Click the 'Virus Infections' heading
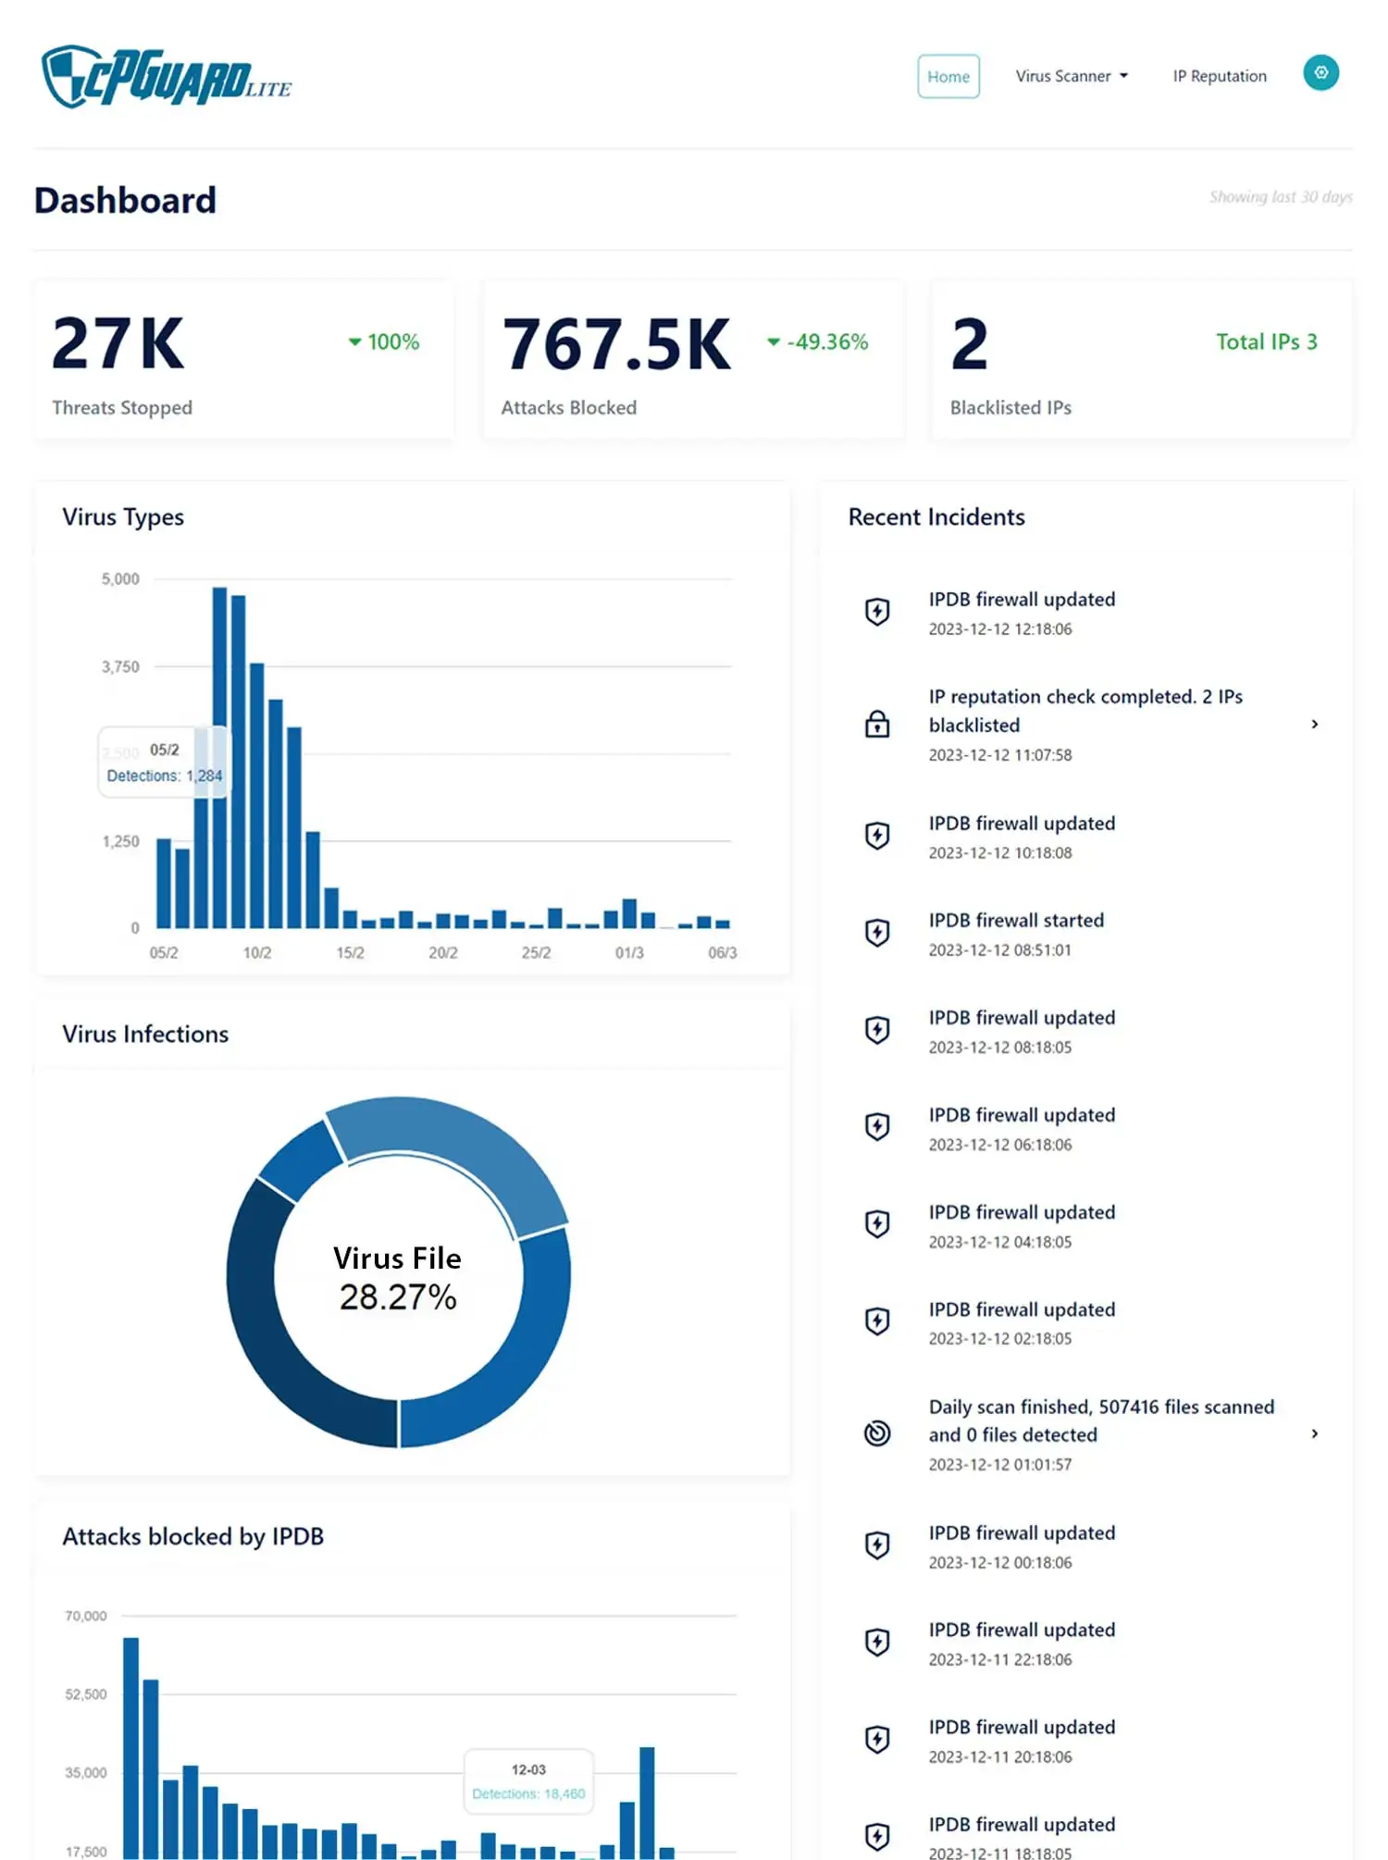Screen dimensions: 1388x1860 145,1034
